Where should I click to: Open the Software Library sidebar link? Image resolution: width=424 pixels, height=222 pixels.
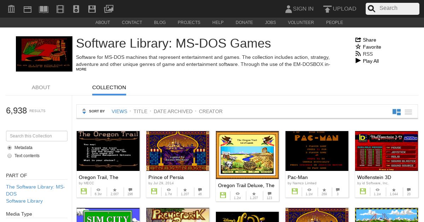tap(24, 201)
